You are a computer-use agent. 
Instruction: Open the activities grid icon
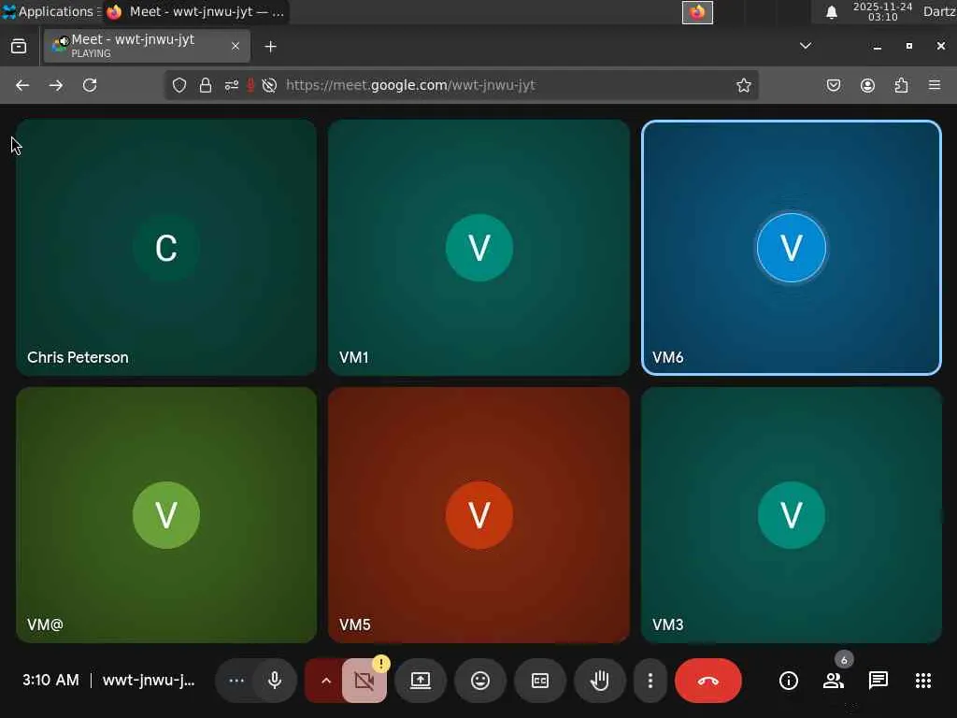[922, 681]
